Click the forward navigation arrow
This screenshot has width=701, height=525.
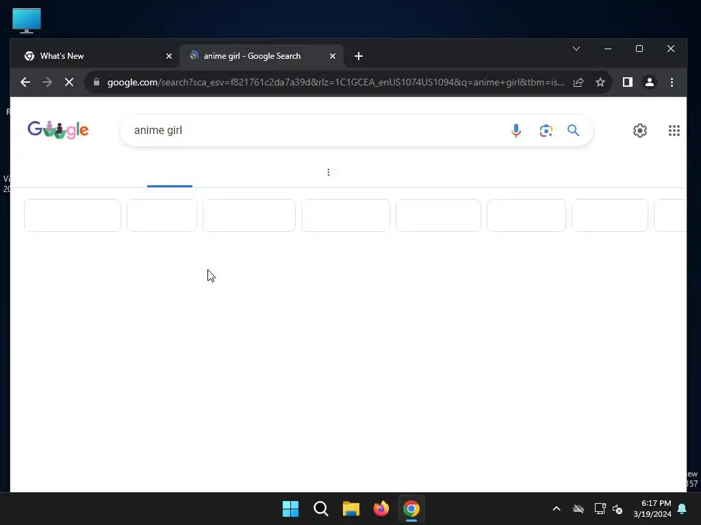[x=47, y=82]
